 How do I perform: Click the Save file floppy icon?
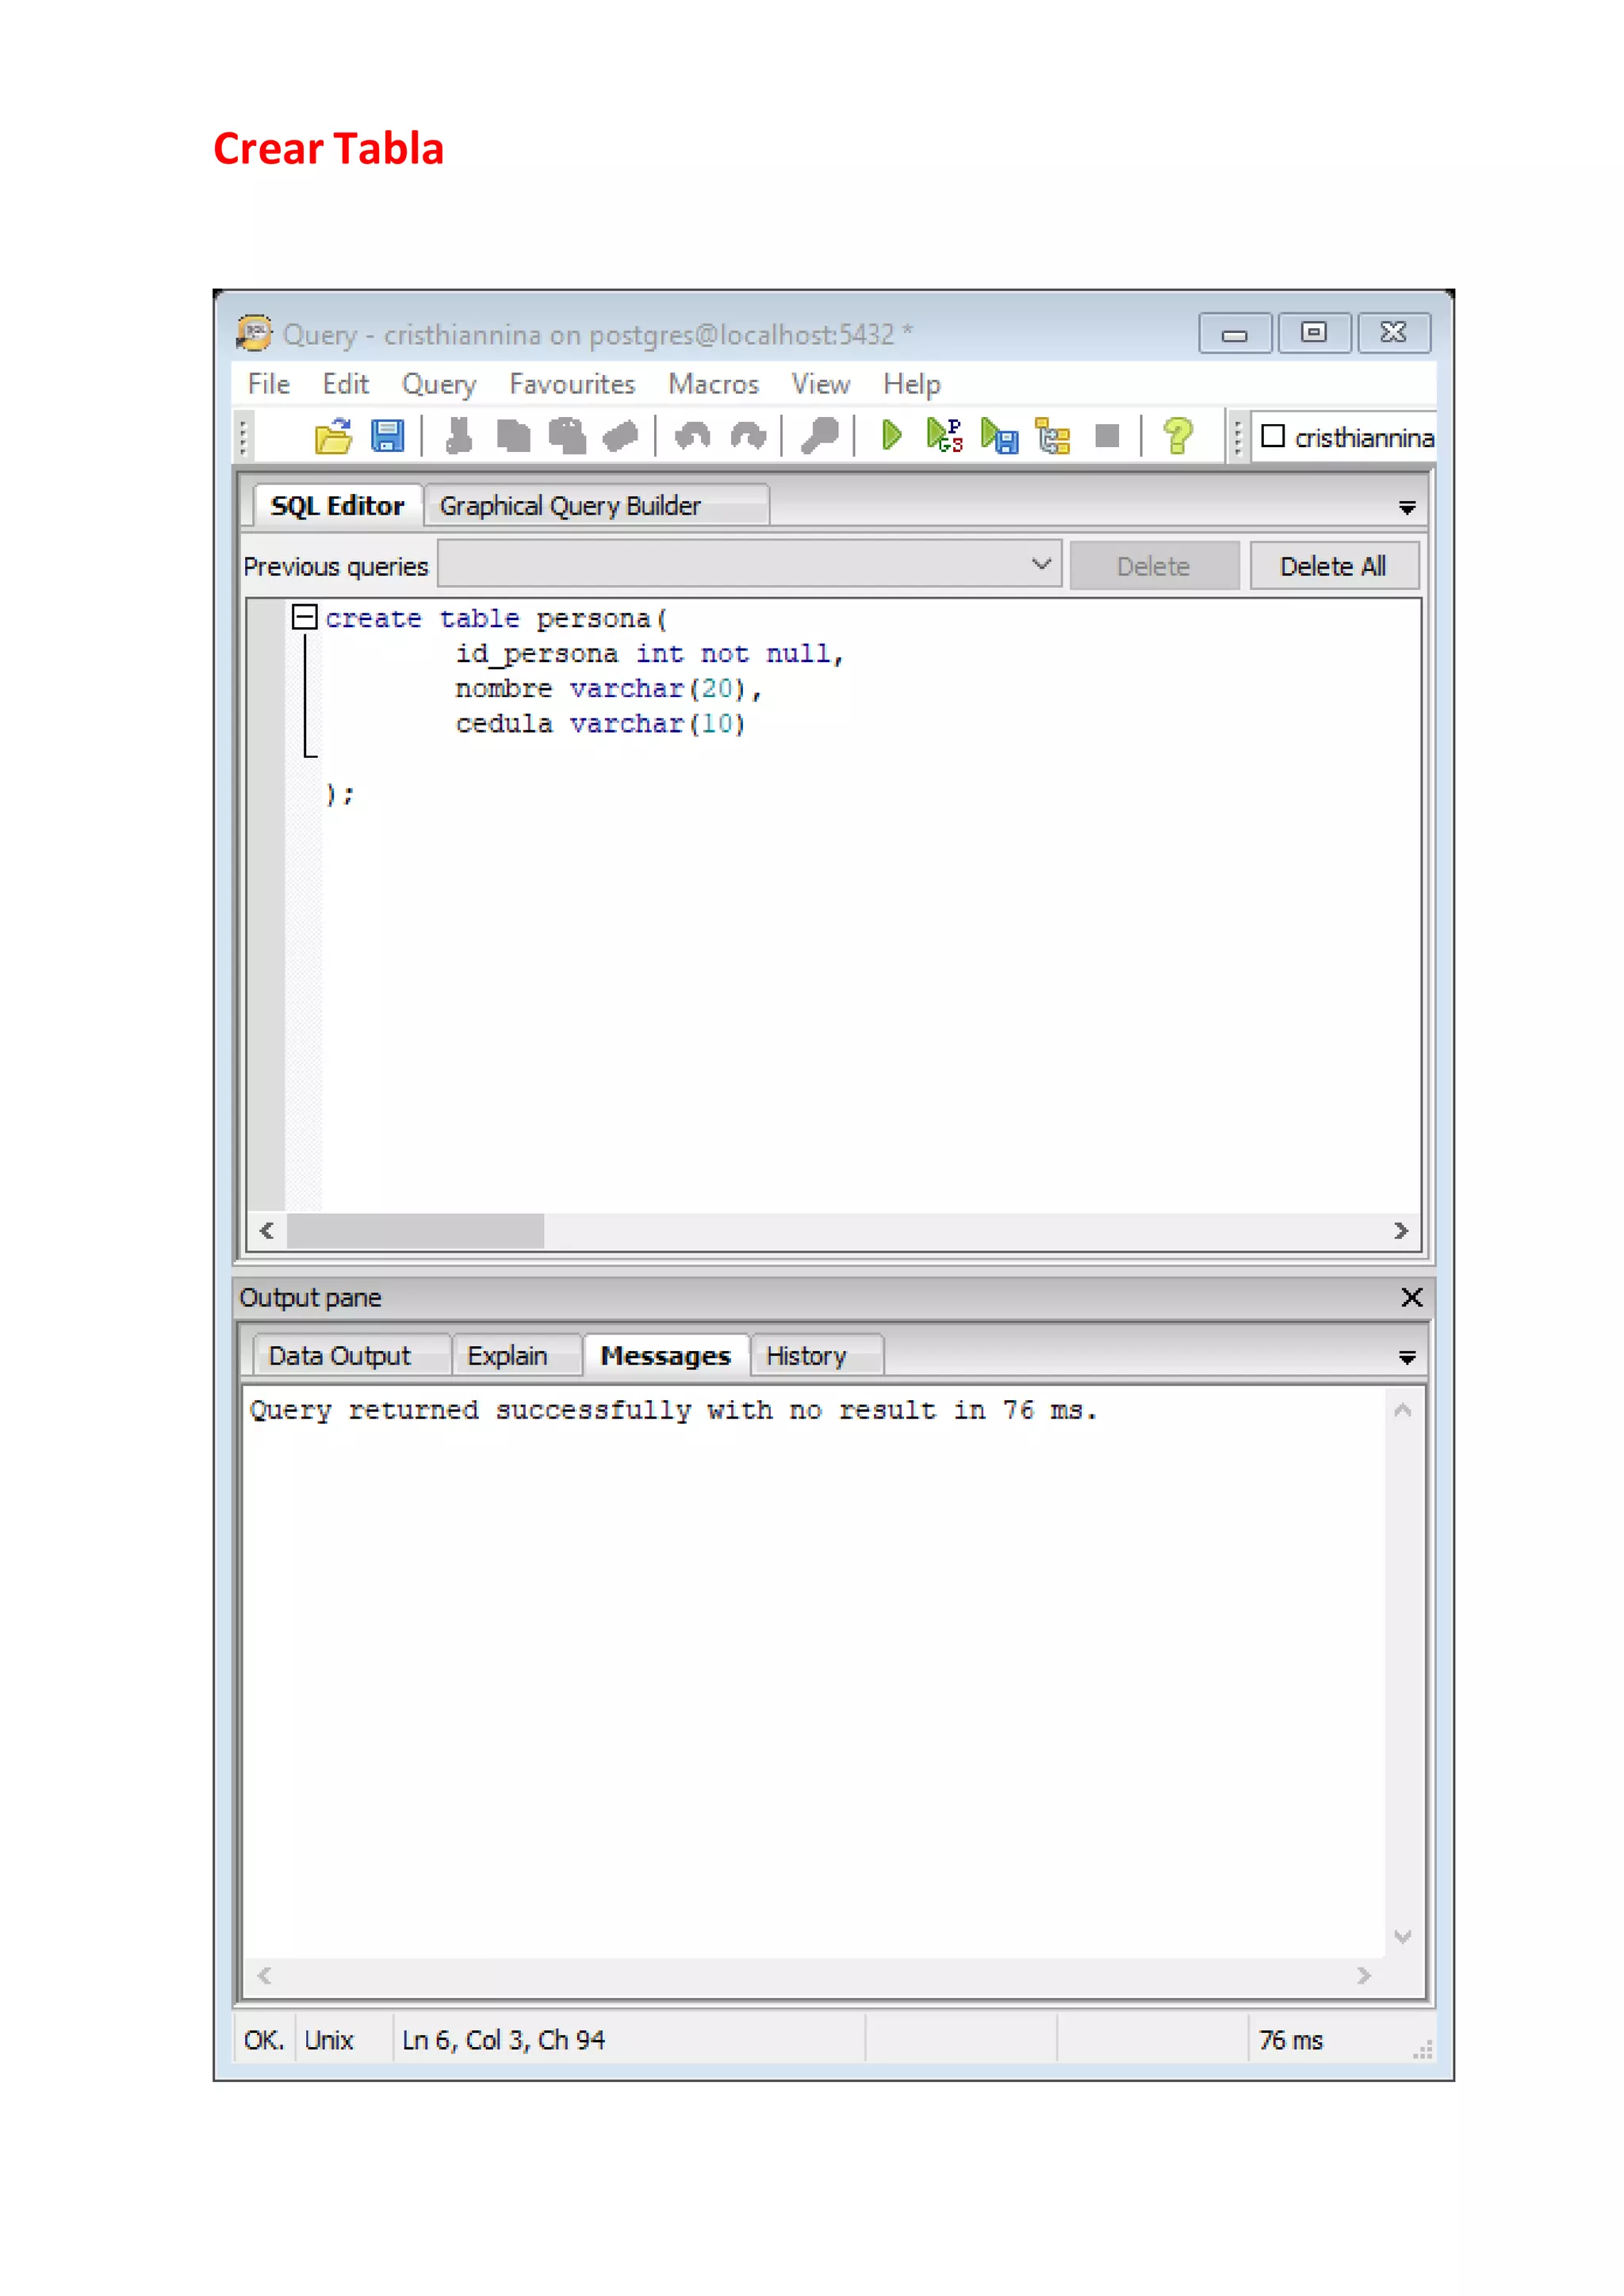[x=387, y=436]
